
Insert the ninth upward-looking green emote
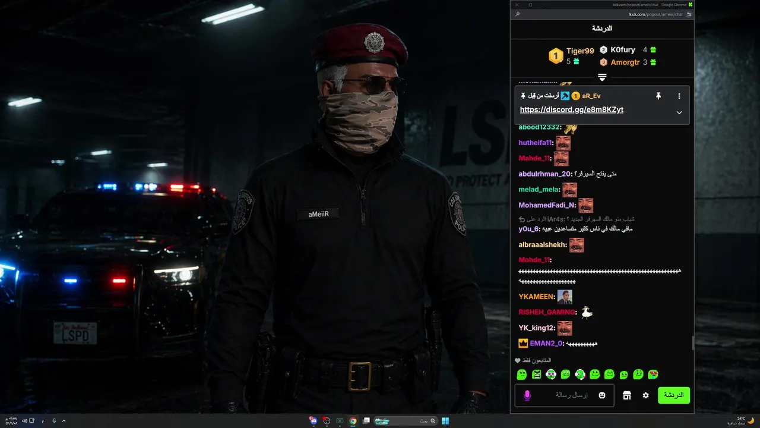click(x=638, y=374)
